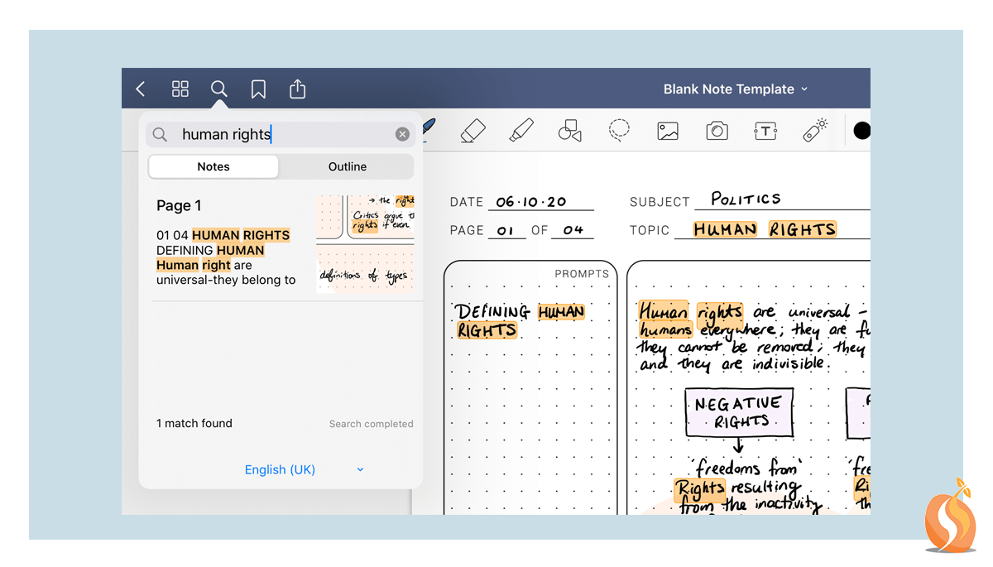This screenshot has width=993, height=567.
Task: Go back using the chevron arrow
Action: [141, 89]
